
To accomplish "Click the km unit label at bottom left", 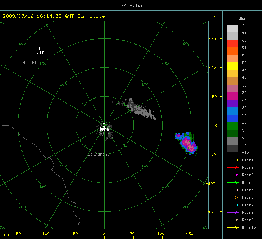I will pyautogui.click(x=6, y=235).
